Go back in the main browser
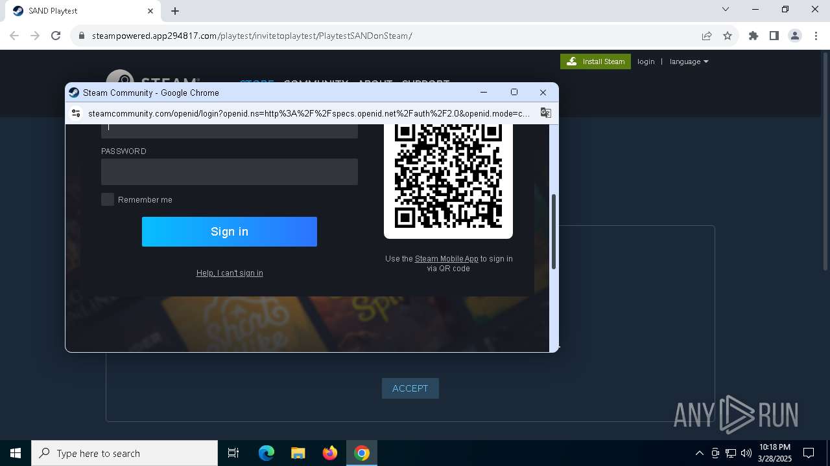Screen dimensions: 830x466 [14, 36]
